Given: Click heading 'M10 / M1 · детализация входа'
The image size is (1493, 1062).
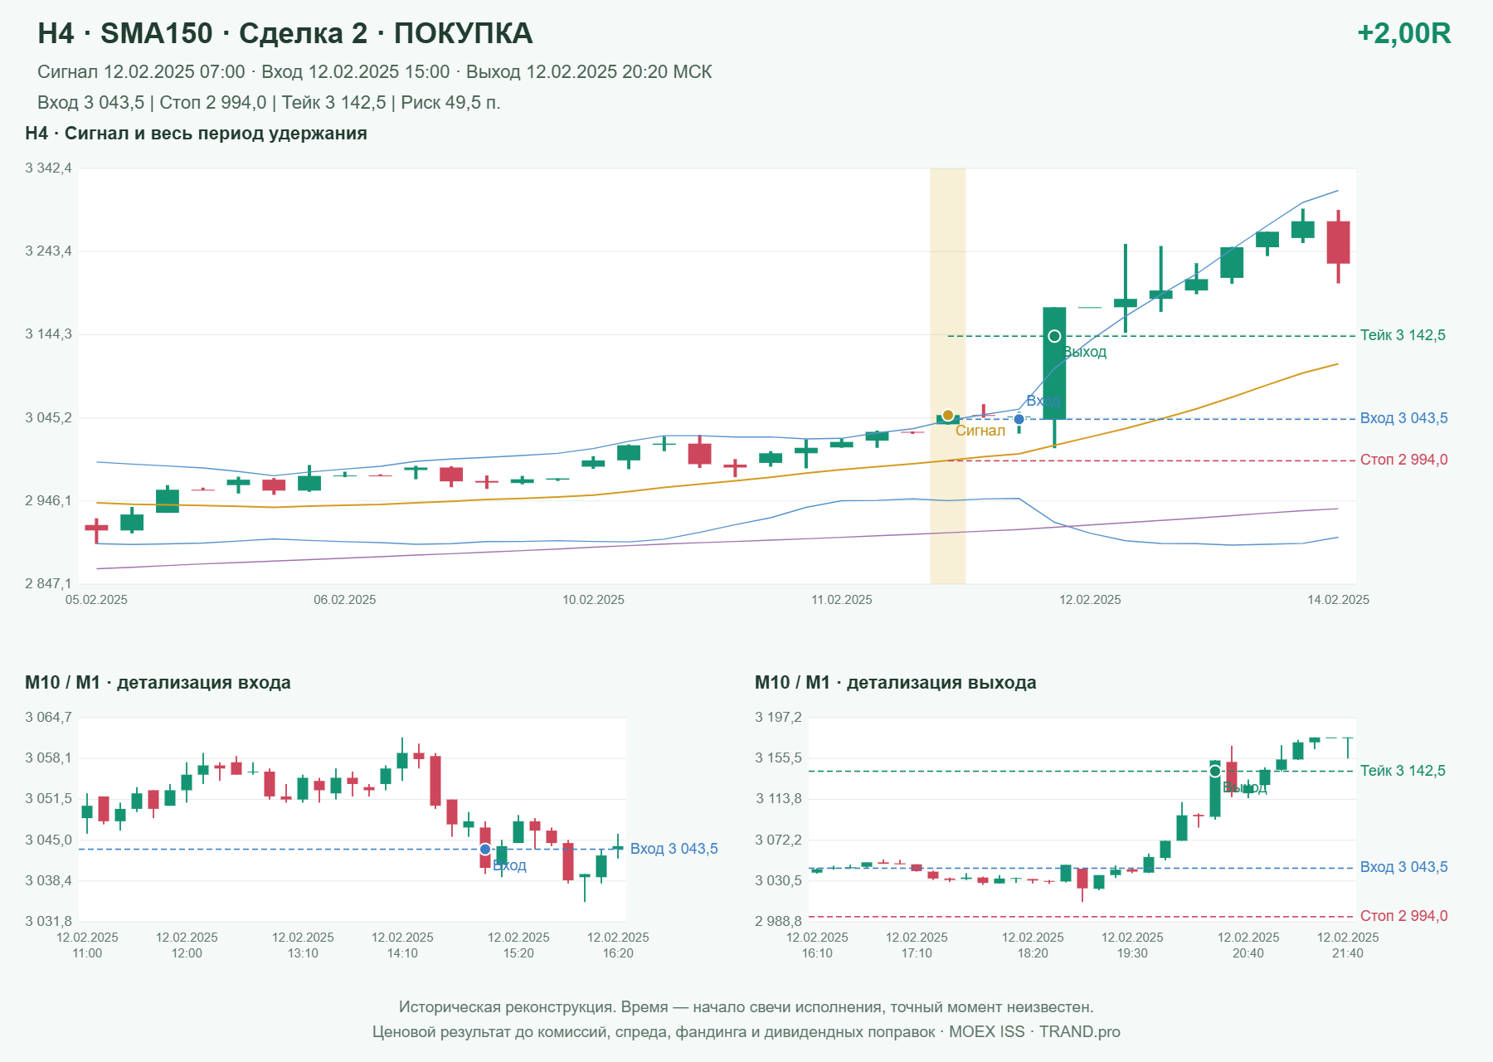Looking at the screenshot, I should (158, 683).
